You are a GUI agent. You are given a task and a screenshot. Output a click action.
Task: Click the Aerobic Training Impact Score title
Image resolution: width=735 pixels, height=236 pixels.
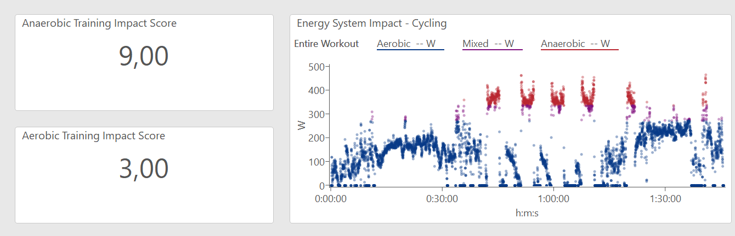[93, 136]
